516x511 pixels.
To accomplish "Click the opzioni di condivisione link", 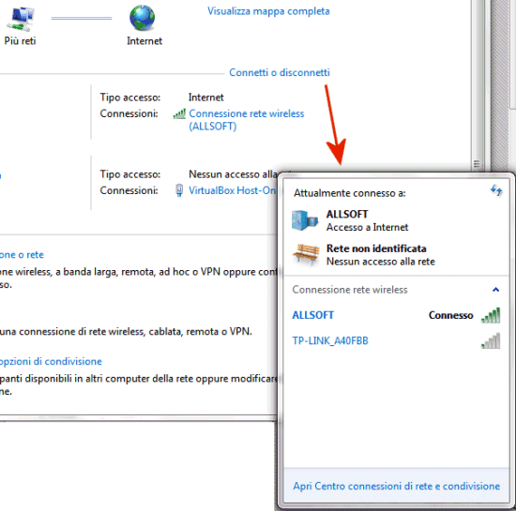I will tap(51, 361).
